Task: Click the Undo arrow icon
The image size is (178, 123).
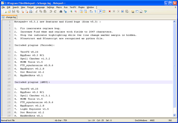Action: tap(51, 12)
